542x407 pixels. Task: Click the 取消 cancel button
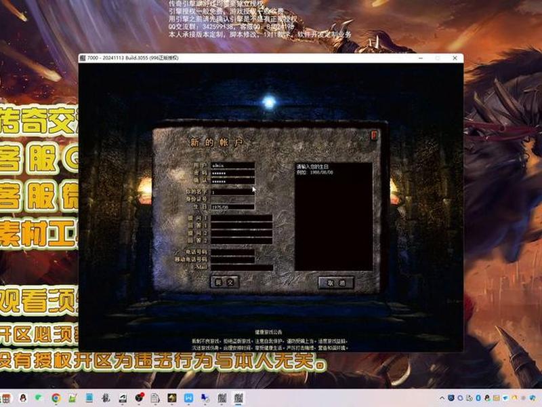tap(336, 282)
